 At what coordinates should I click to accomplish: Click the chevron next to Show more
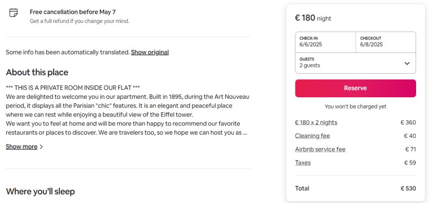click(x=41, y=147)
